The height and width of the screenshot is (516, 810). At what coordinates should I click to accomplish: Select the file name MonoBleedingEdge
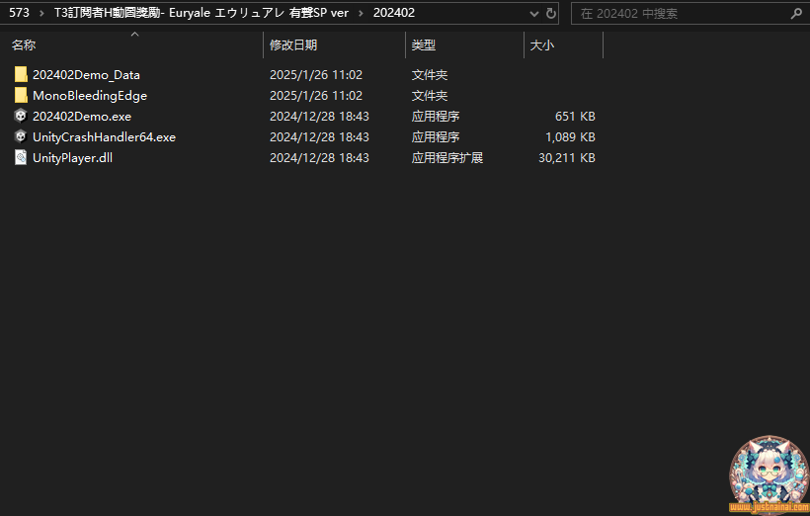[x=90, y=95]
